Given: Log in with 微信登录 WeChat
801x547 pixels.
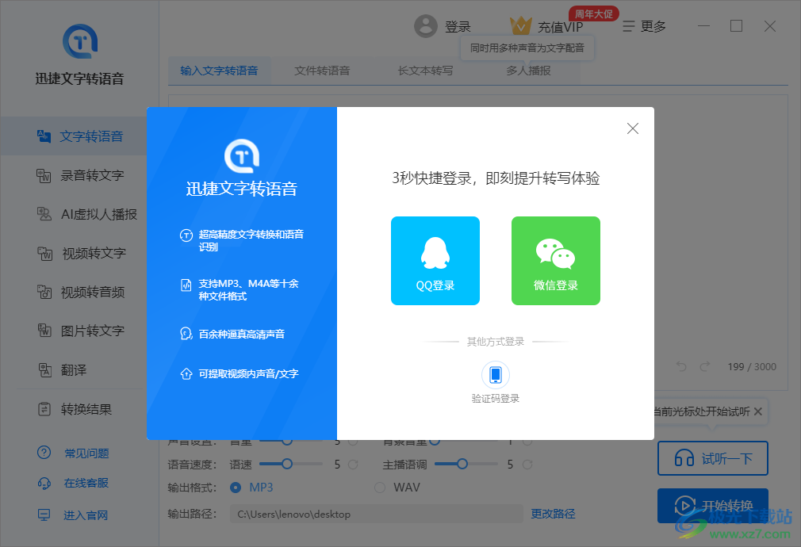Looking at the screenshot, I should click(x=555, y=261).
